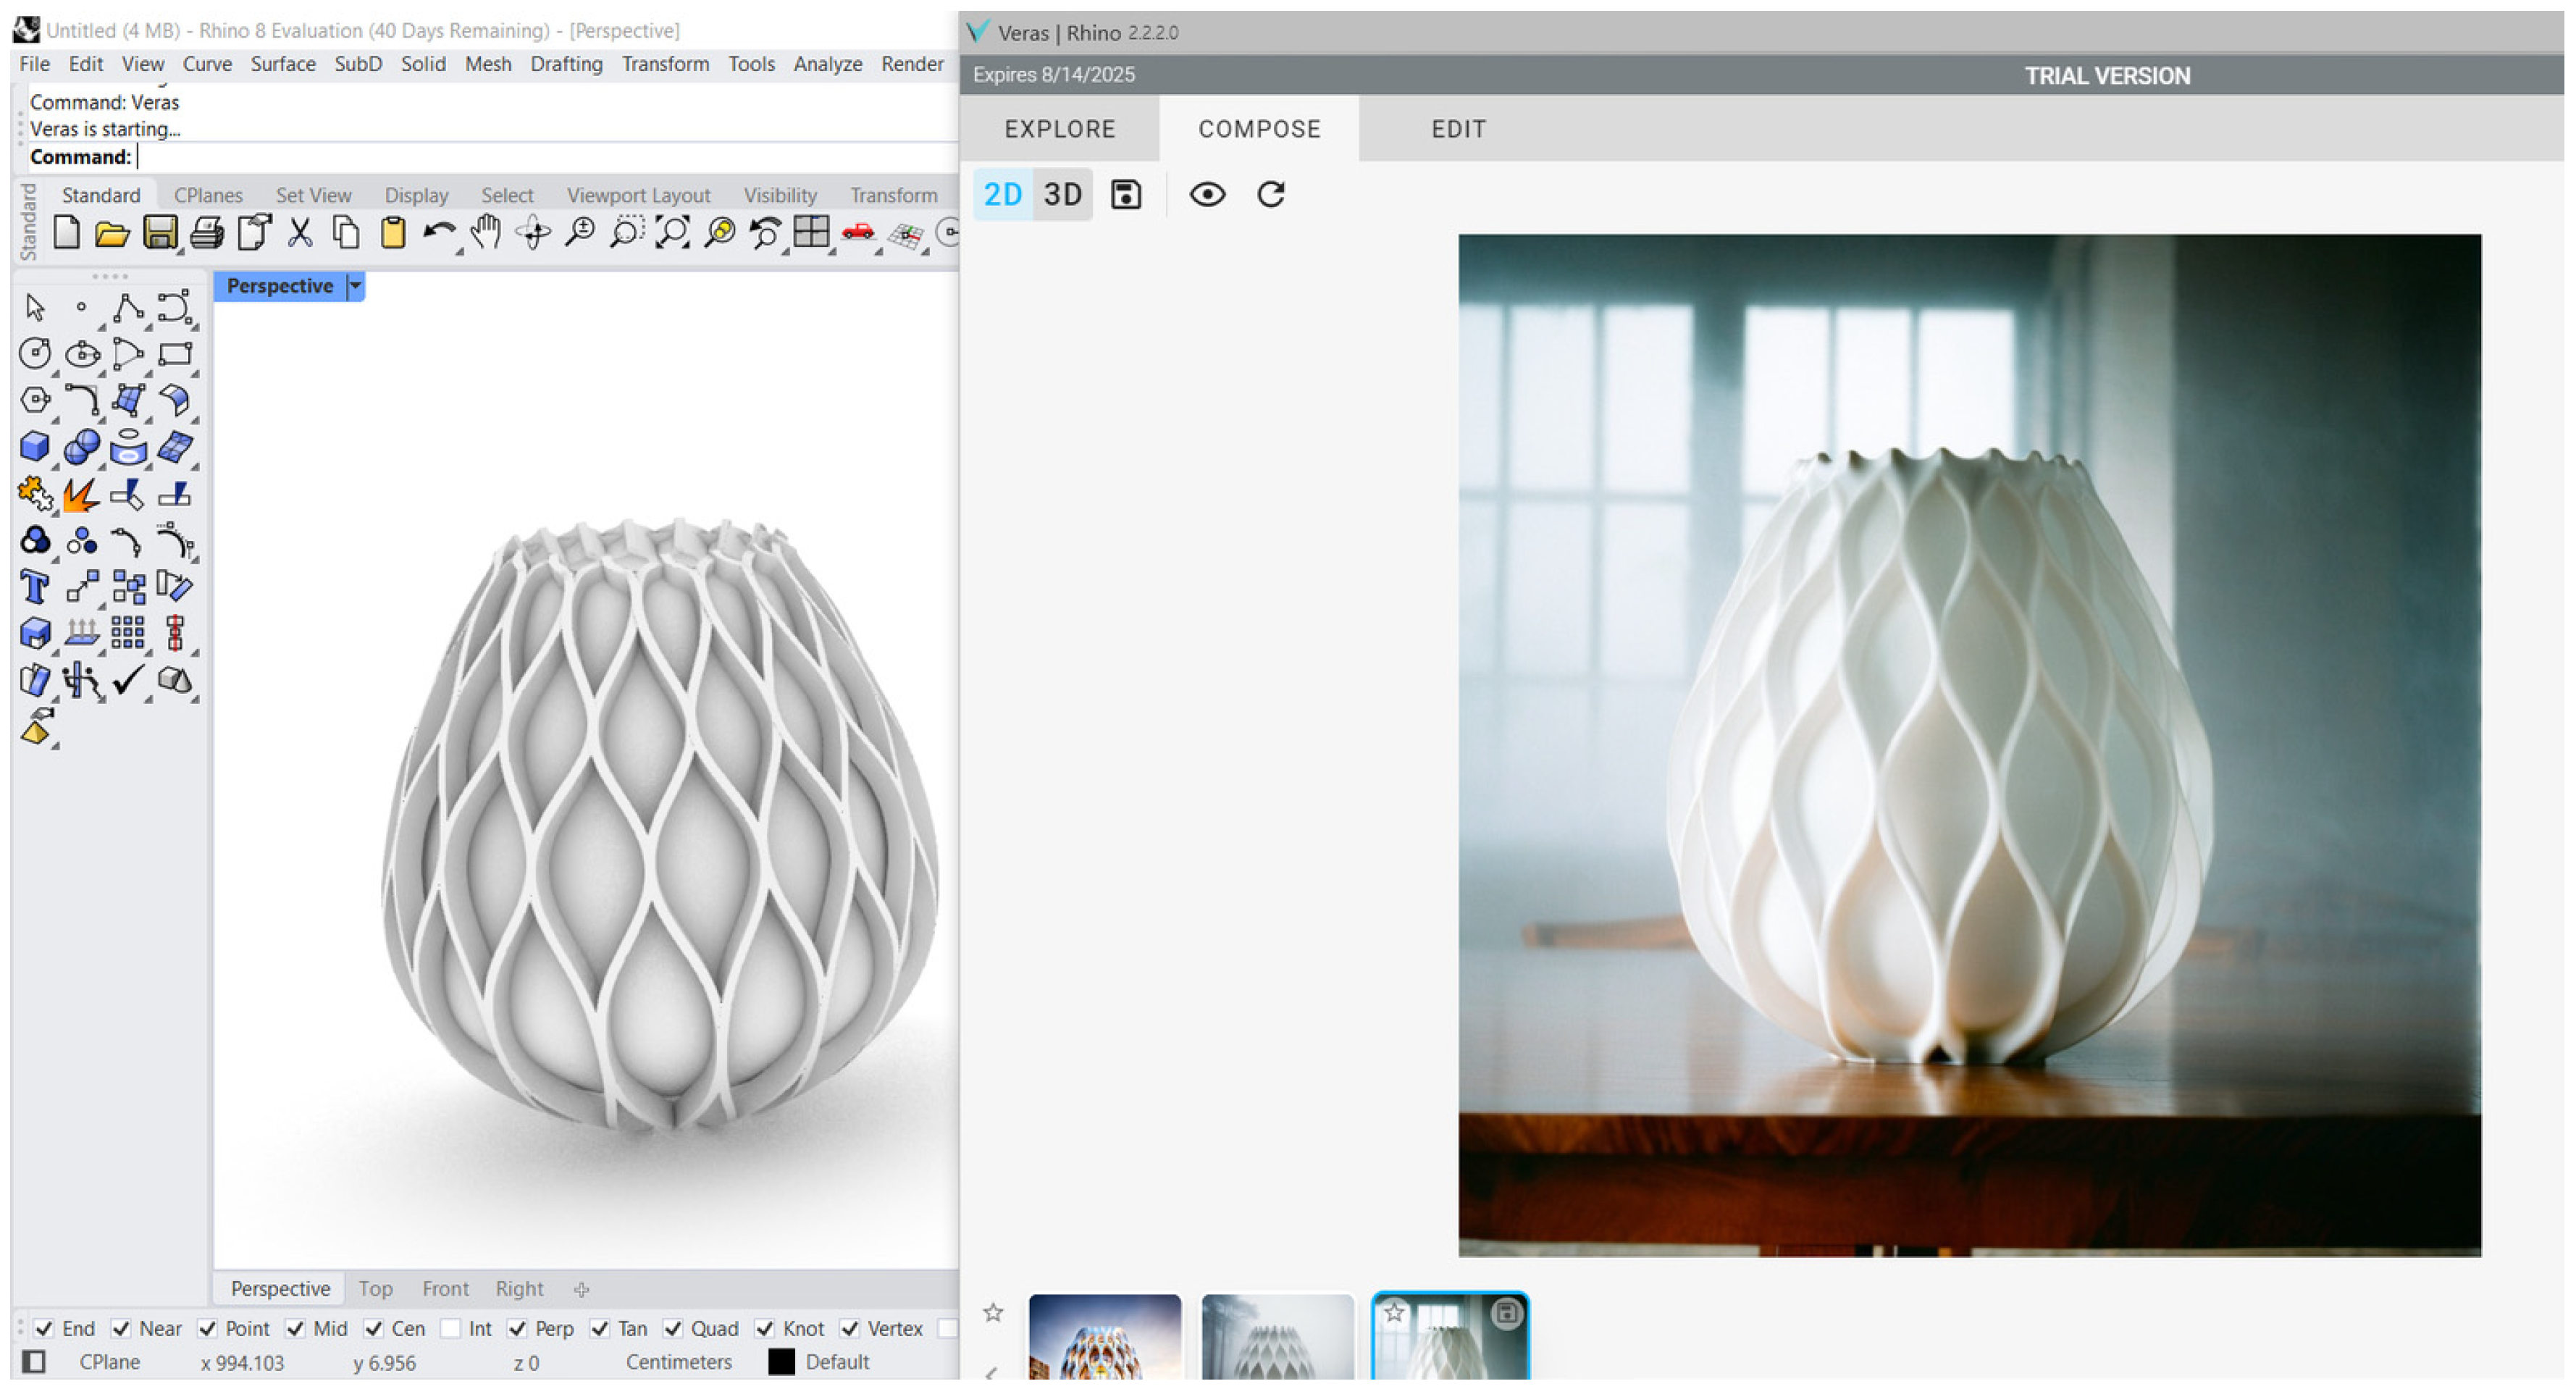Screen dimensions: 2576x1389
Task: Toggle the Quad osnap checkbox
Action: (673, 1328)
